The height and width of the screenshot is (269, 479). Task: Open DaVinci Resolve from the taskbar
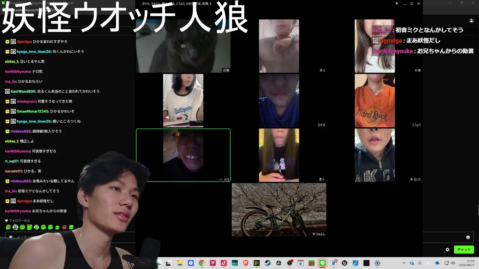pyautogui.click(x=279, y=263)
